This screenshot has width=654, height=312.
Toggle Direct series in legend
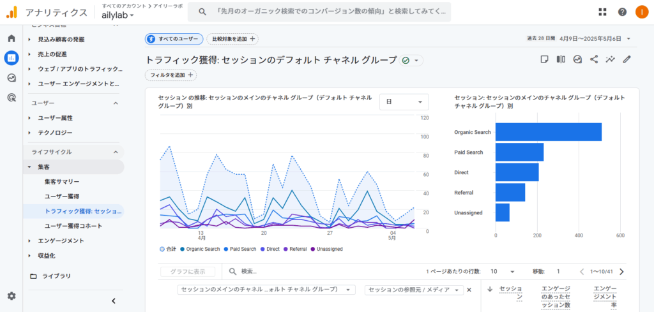pyautogui.click(x=270, y=249)
